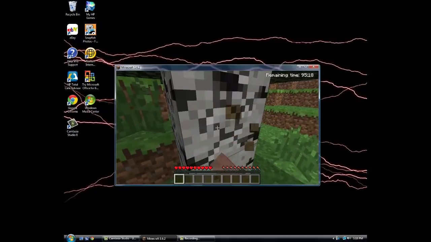Click the Remaining time 95:18 text
The image size is (431, 242).
(x=290, y=75)
